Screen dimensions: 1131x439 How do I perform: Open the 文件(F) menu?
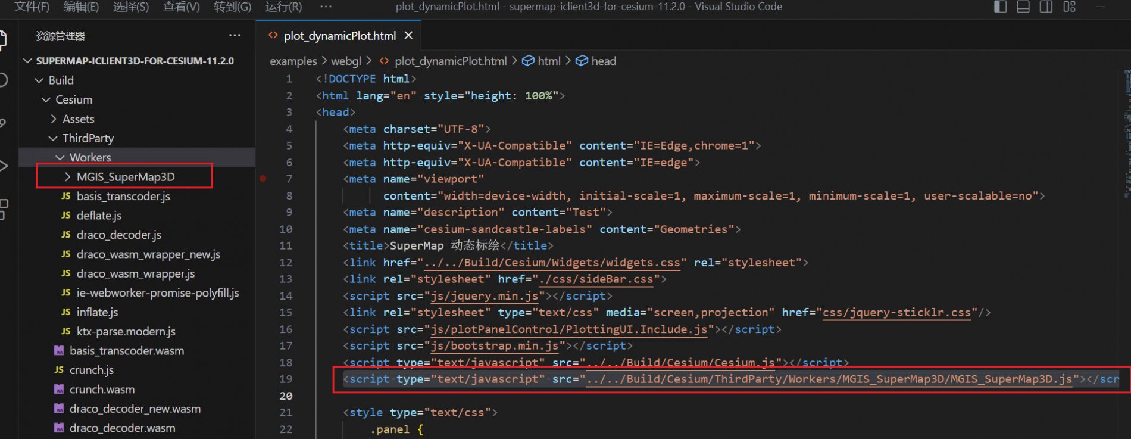[x=32, y=7]
